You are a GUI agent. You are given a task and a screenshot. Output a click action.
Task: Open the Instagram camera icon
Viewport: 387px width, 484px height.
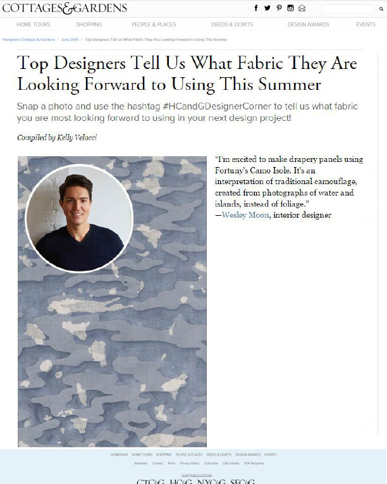(x=290, y=8)
